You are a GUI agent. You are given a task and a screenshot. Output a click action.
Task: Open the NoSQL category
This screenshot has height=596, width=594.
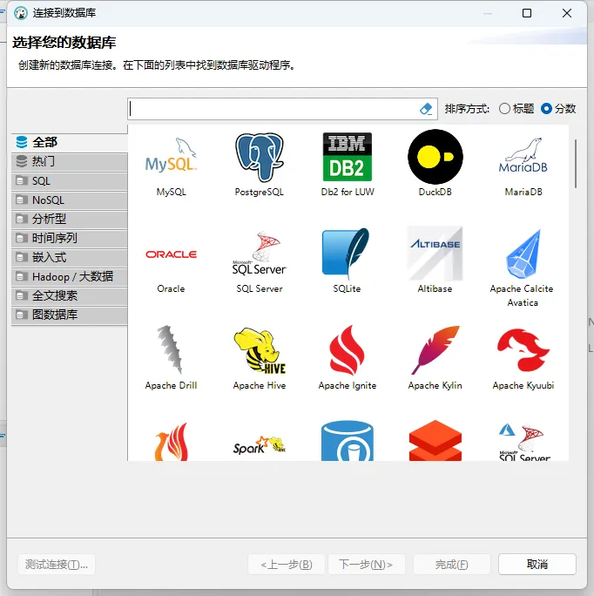[69, 200]
